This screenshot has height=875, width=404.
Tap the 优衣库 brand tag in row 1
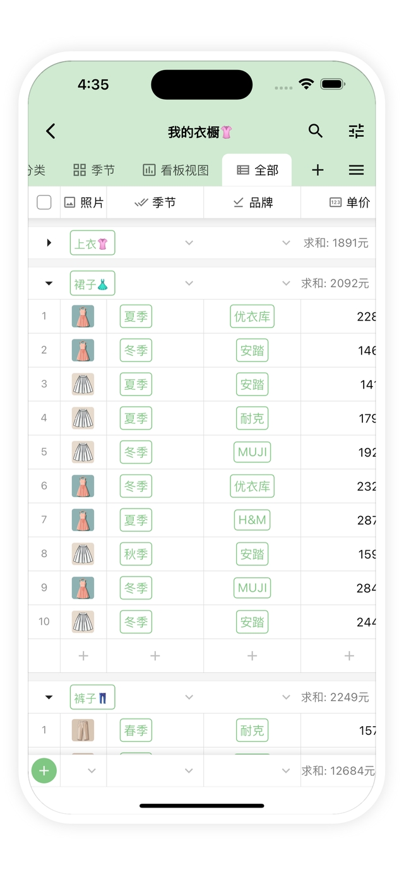(252, 316)
